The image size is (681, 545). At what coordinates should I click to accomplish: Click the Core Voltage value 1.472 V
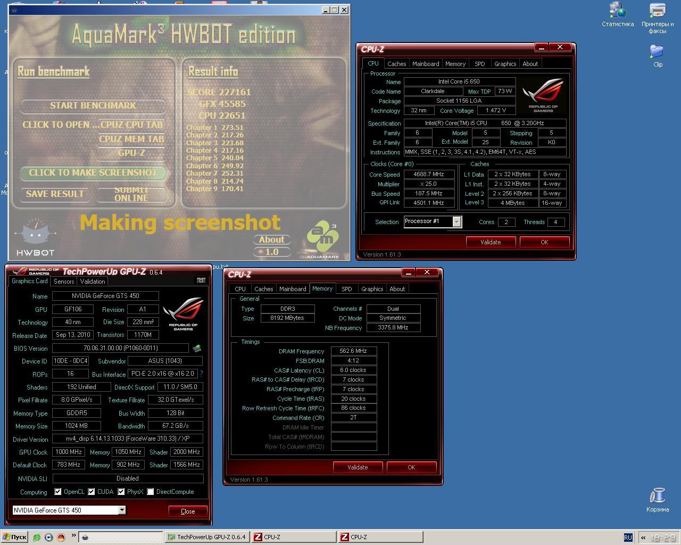click(x=496, y=110)
